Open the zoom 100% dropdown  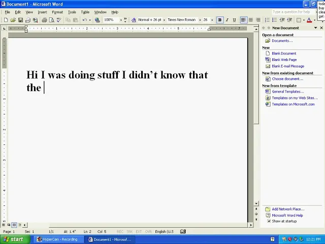pos(121,20)
